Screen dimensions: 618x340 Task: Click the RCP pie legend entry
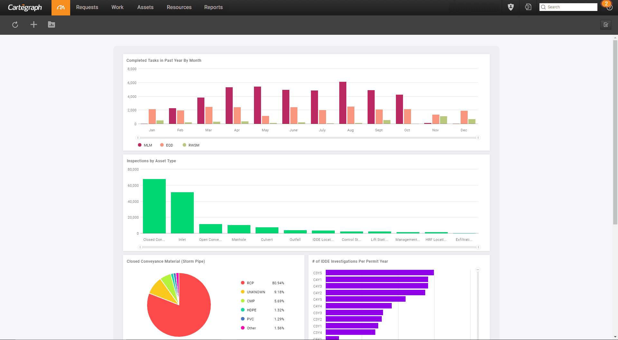(250, 283)
